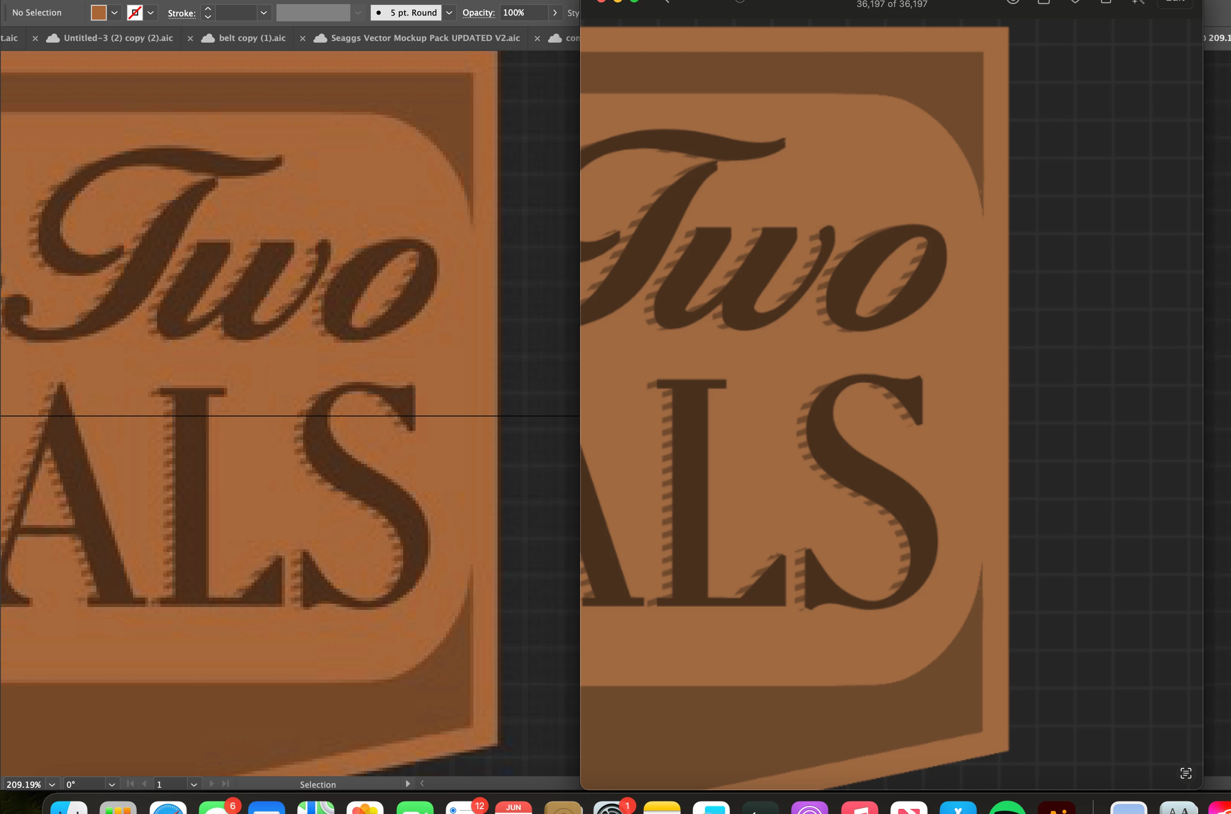The height and width of the screenshot is (814, 1231).
Task: Click the Live Text scan icon
Action: (x=1186, y=773)
